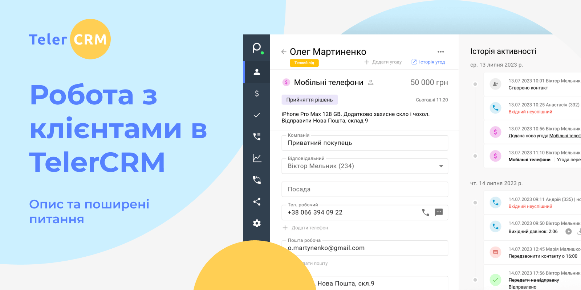The image size is (581, 290).
Task: Click Теплий лід tag
Action: click(x=304, y=63)
